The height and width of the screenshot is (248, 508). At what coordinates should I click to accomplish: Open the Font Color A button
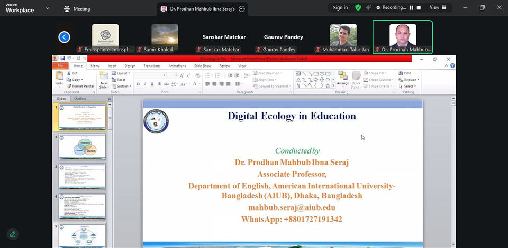click(196, 84)
